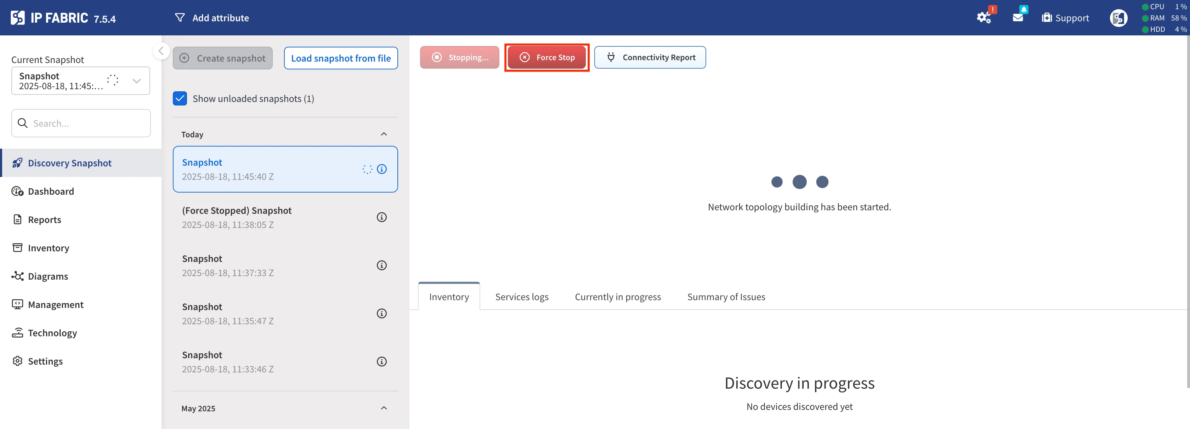Collapse the Today snapshots group
Image resolution: width=1190 pixels, height=429 pixels.
point(384,134)
